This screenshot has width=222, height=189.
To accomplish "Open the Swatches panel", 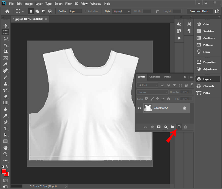I will tap(208, 31).
